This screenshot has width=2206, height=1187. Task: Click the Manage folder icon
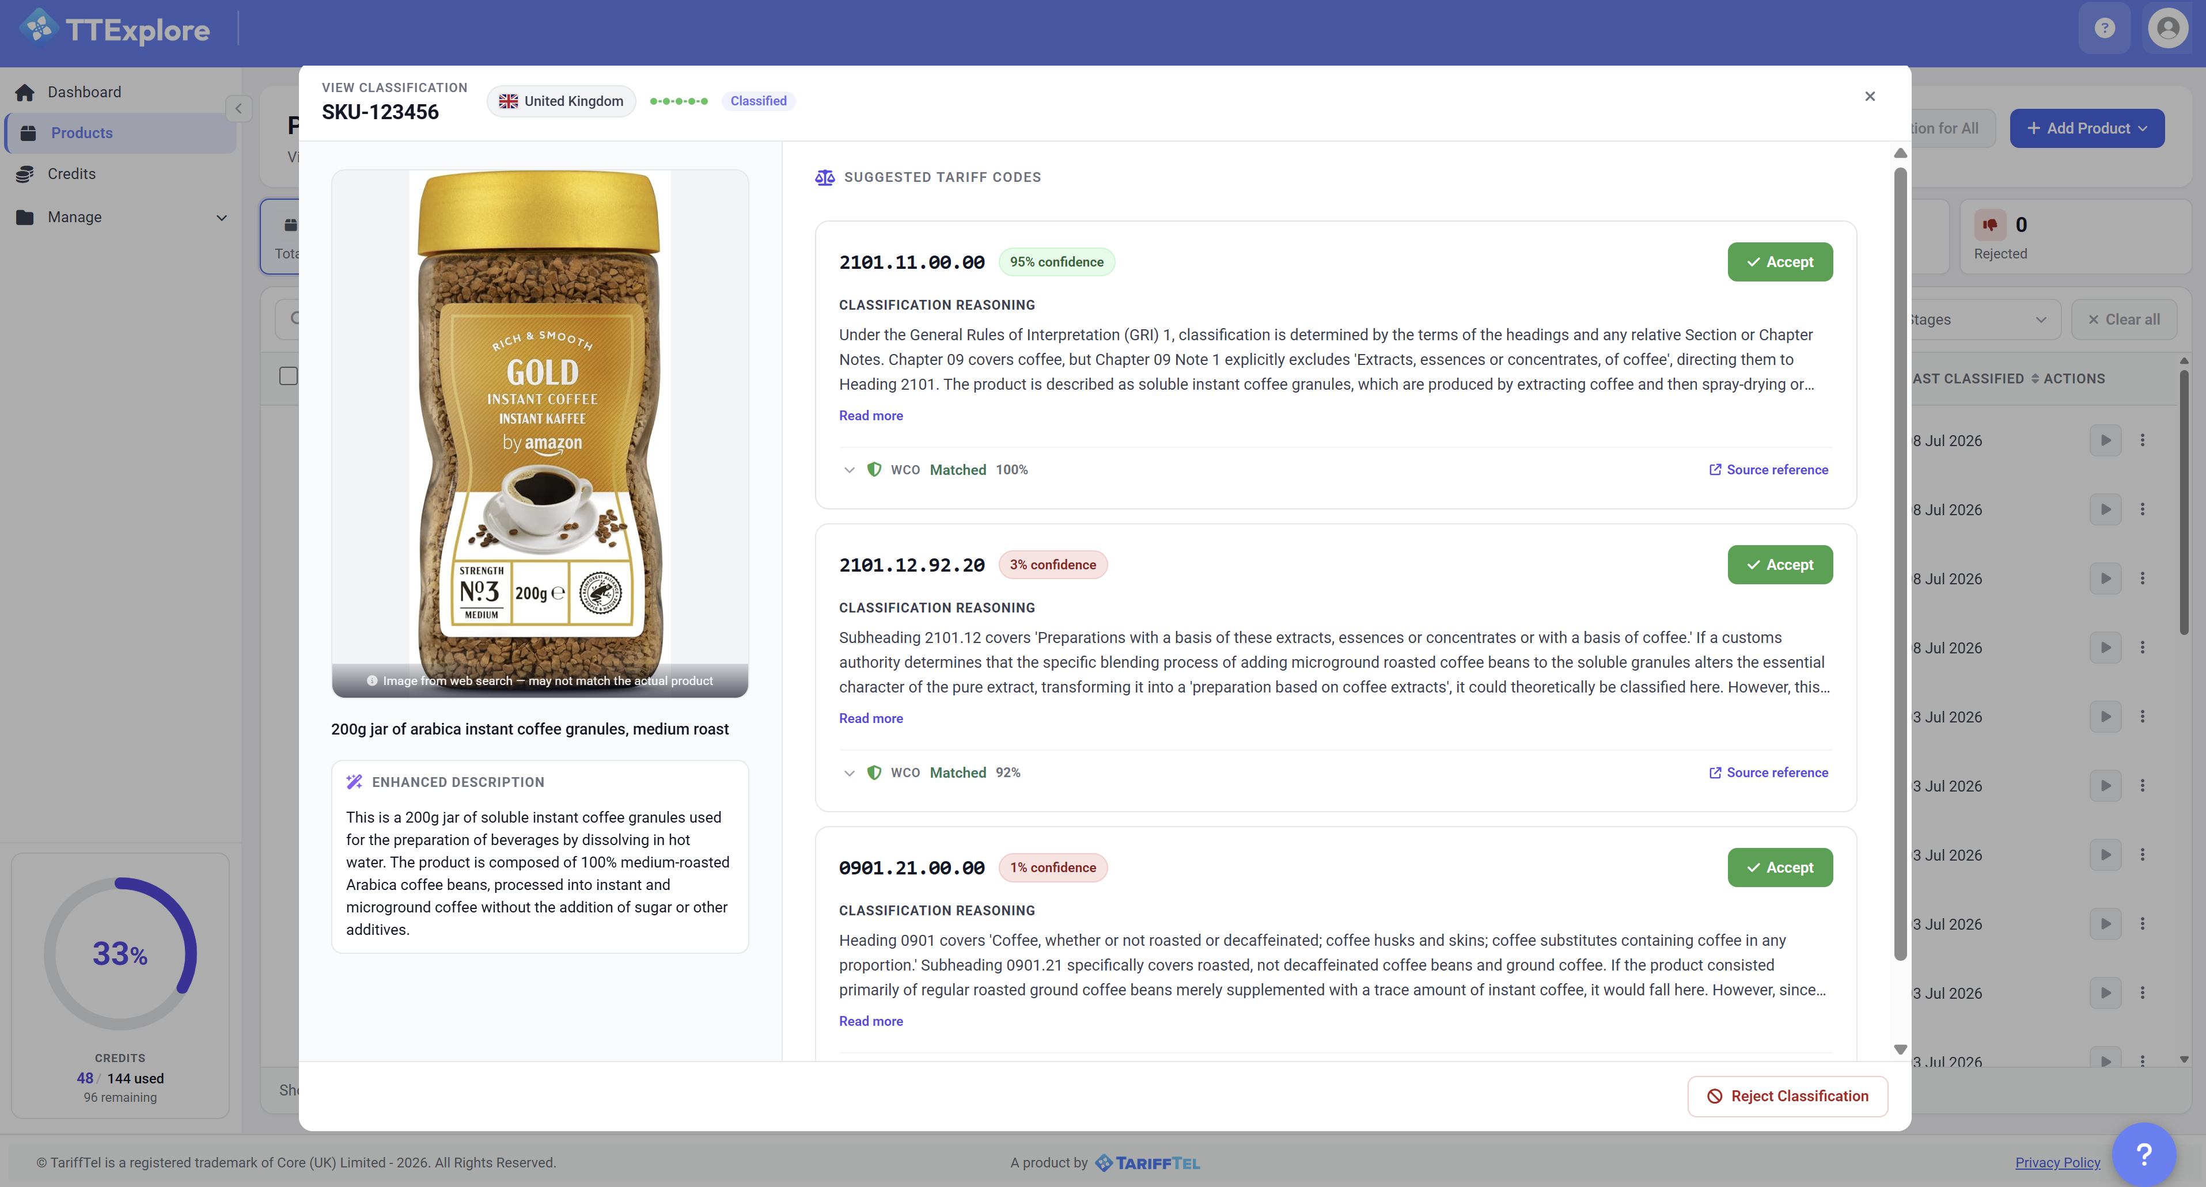25,218
